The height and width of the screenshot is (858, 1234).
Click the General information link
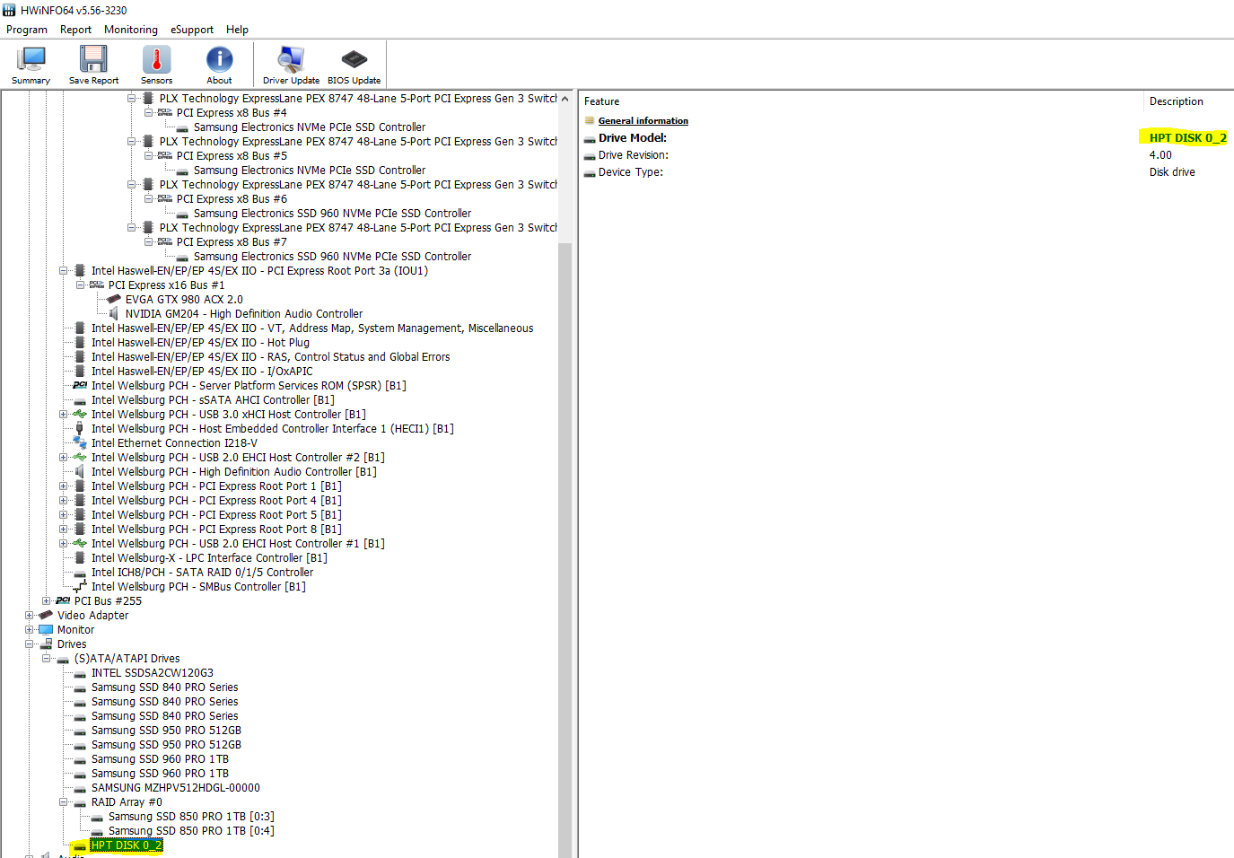pos(643,121)
